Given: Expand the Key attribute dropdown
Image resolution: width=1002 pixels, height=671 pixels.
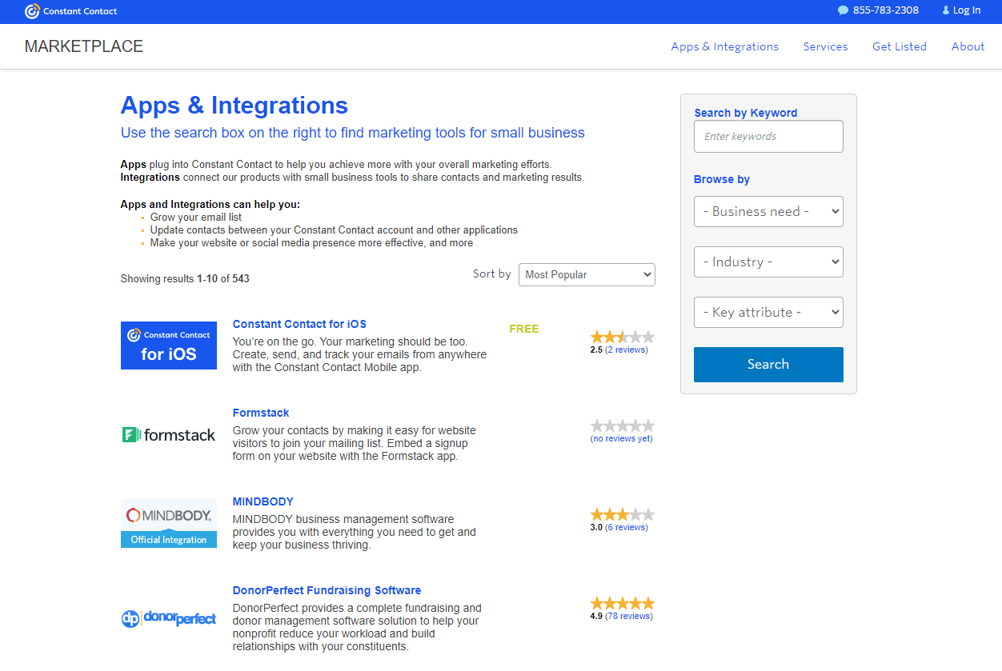Looking at the screenshot, I should [768, 312].
